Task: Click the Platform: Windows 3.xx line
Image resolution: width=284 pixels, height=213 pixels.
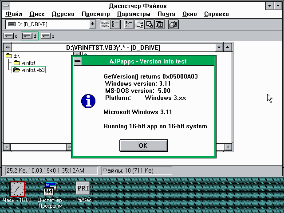Action: (146, 98)
